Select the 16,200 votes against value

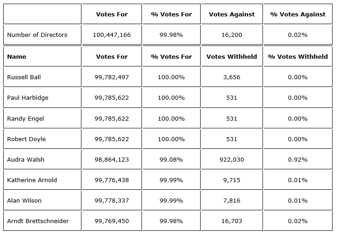tap(231, 35)
